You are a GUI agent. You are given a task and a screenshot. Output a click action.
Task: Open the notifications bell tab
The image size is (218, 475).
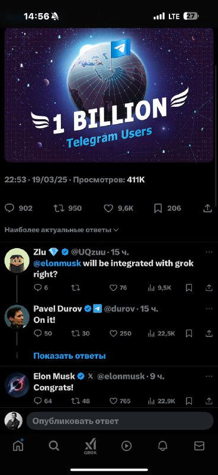[163, 446]
